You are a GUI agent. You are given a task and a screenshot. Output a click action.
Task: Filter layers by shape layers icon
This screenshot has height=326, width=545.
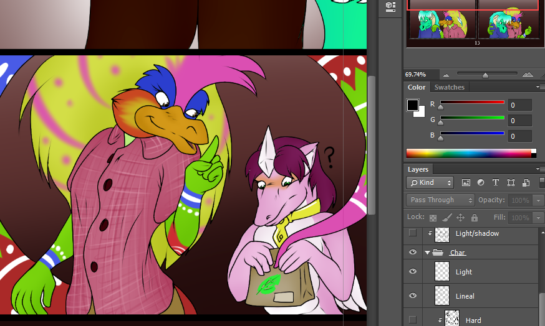click(511, 182)
